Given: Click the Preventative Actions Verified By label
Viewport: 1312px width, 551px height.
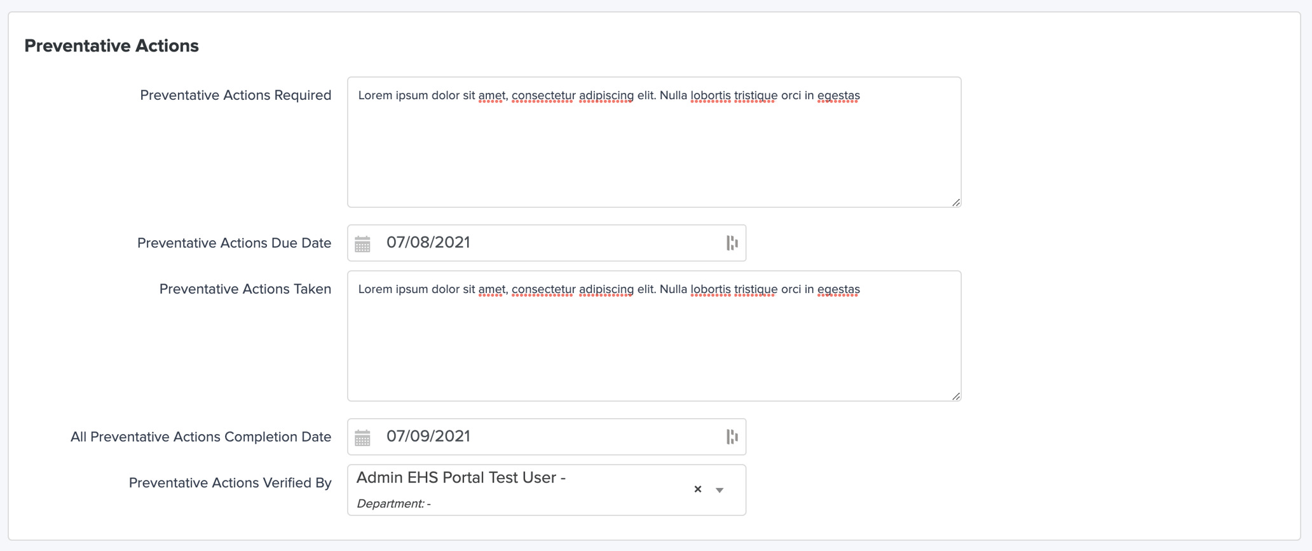Looking at the screenshot, I should tap(230, 483).
